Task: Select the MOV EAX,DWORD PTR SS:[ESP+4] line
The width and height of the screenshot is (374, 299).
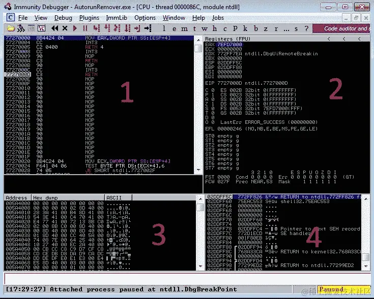Action: click(99, 38)
